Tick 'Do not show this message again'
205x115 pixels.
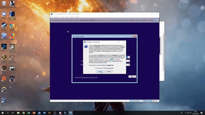[96, 68]
